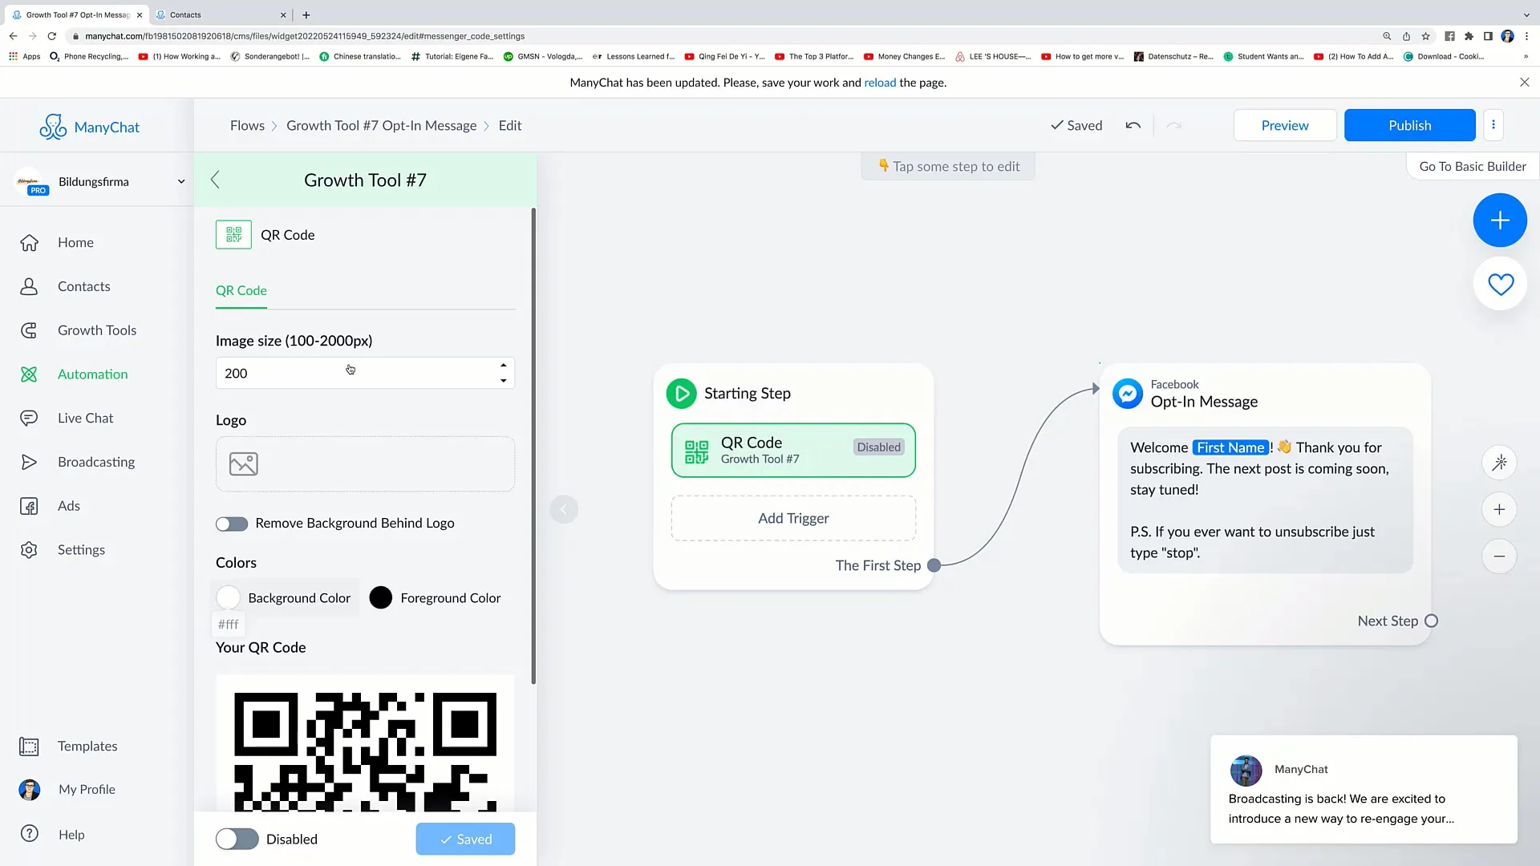Select the QR Code tab

(x=241, y=289)
